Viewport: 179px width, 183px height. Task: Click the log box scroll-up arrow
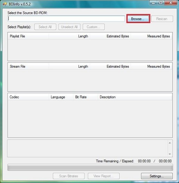170,143
